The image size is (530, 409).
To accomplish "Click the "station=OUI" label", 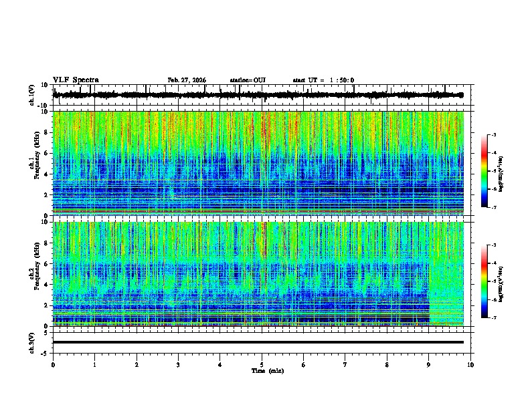I will click(248, 80).
